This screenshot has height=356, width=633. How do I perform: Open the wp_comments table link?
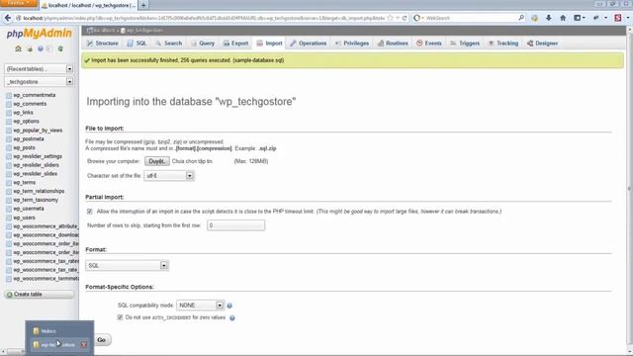[30, 104]
